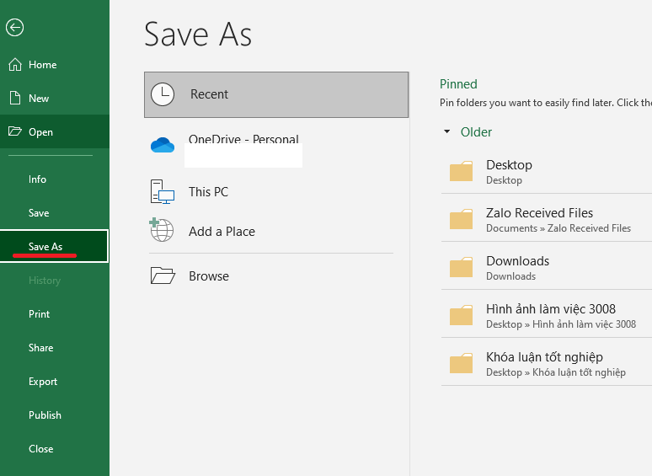
Task: Click the Recent clock icon
Action: 163,94
